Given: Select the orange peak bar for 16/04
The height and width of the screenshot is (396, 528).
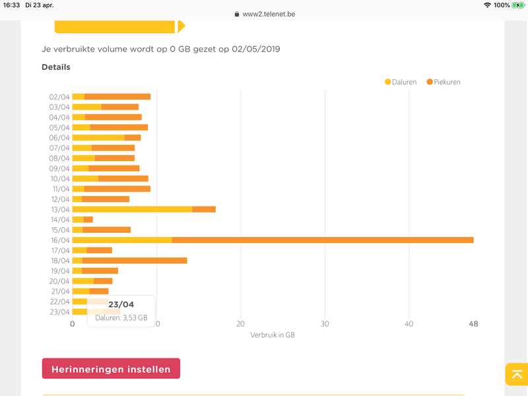Looking at the screenshot, I should tap(322, 240).
